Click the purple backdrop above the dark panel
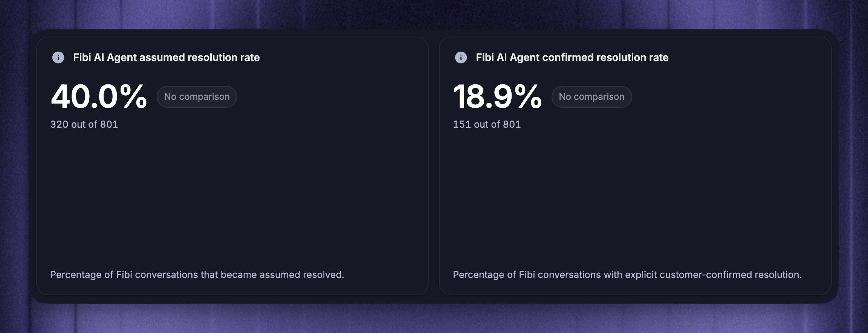This screenshot has height=333, width=868. 434,14
